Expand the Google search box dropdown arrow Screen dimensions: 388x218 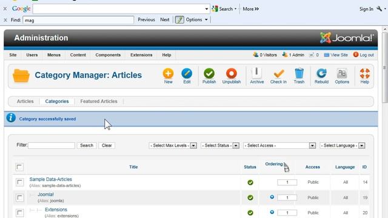tap(207, 9)
